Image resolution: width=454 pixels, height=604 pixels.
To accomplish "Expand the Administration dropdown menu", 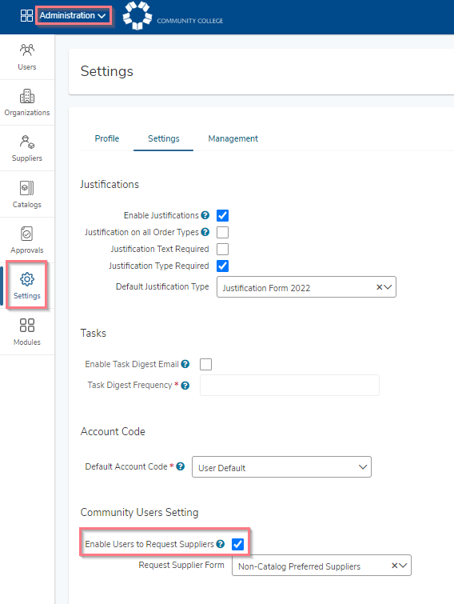I will pyautogui.click(x=73, y=15).
